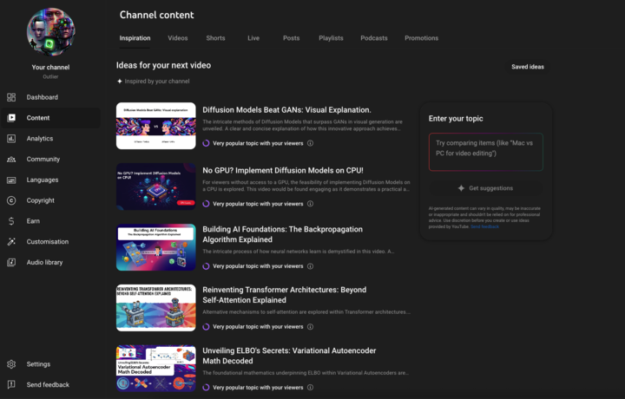This screenshot has width=625, height=399.
Task: Click popularity ring icon on Reinventing Transformer idea
Action: click(x=206, y=326)
